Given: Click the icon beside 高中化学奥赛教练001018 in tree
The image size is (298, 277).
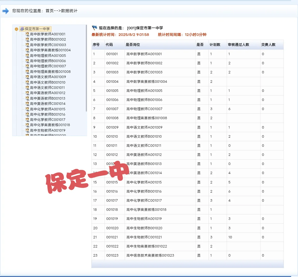Looking at the screenshot, I should coord(27,125).
